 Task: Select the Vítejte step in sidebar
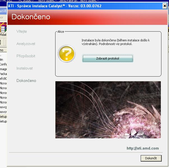pyautogui.click(x=22, y=31)
